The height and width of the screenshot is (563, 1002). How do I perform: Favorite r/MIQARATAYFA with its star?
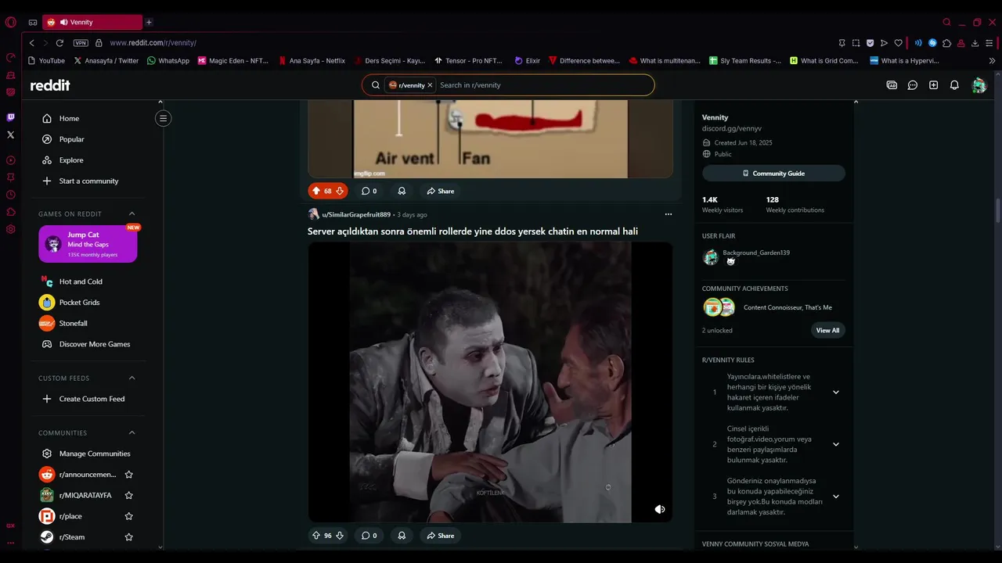click(129, 495)
